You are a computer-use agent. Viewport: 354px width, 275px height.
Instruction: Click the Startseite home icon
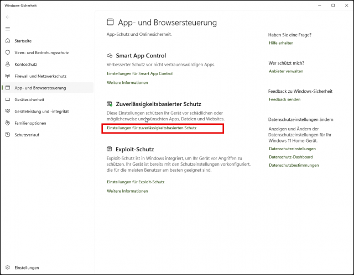tap(8, 41)
